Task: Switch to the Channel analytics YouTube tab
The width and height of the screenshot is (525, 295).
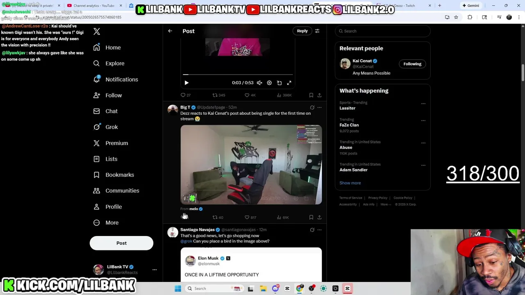Action: [x=94, y=6]
